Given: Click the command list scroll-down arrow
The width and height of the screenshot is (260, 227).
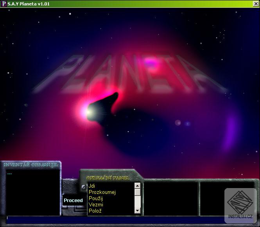Looking at the screenshot, I should pyautogui.click(x=137, y=211).
